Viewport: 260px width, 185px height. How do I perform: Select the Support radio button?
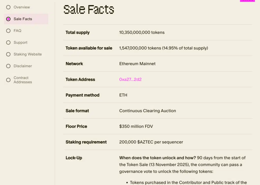8,42
